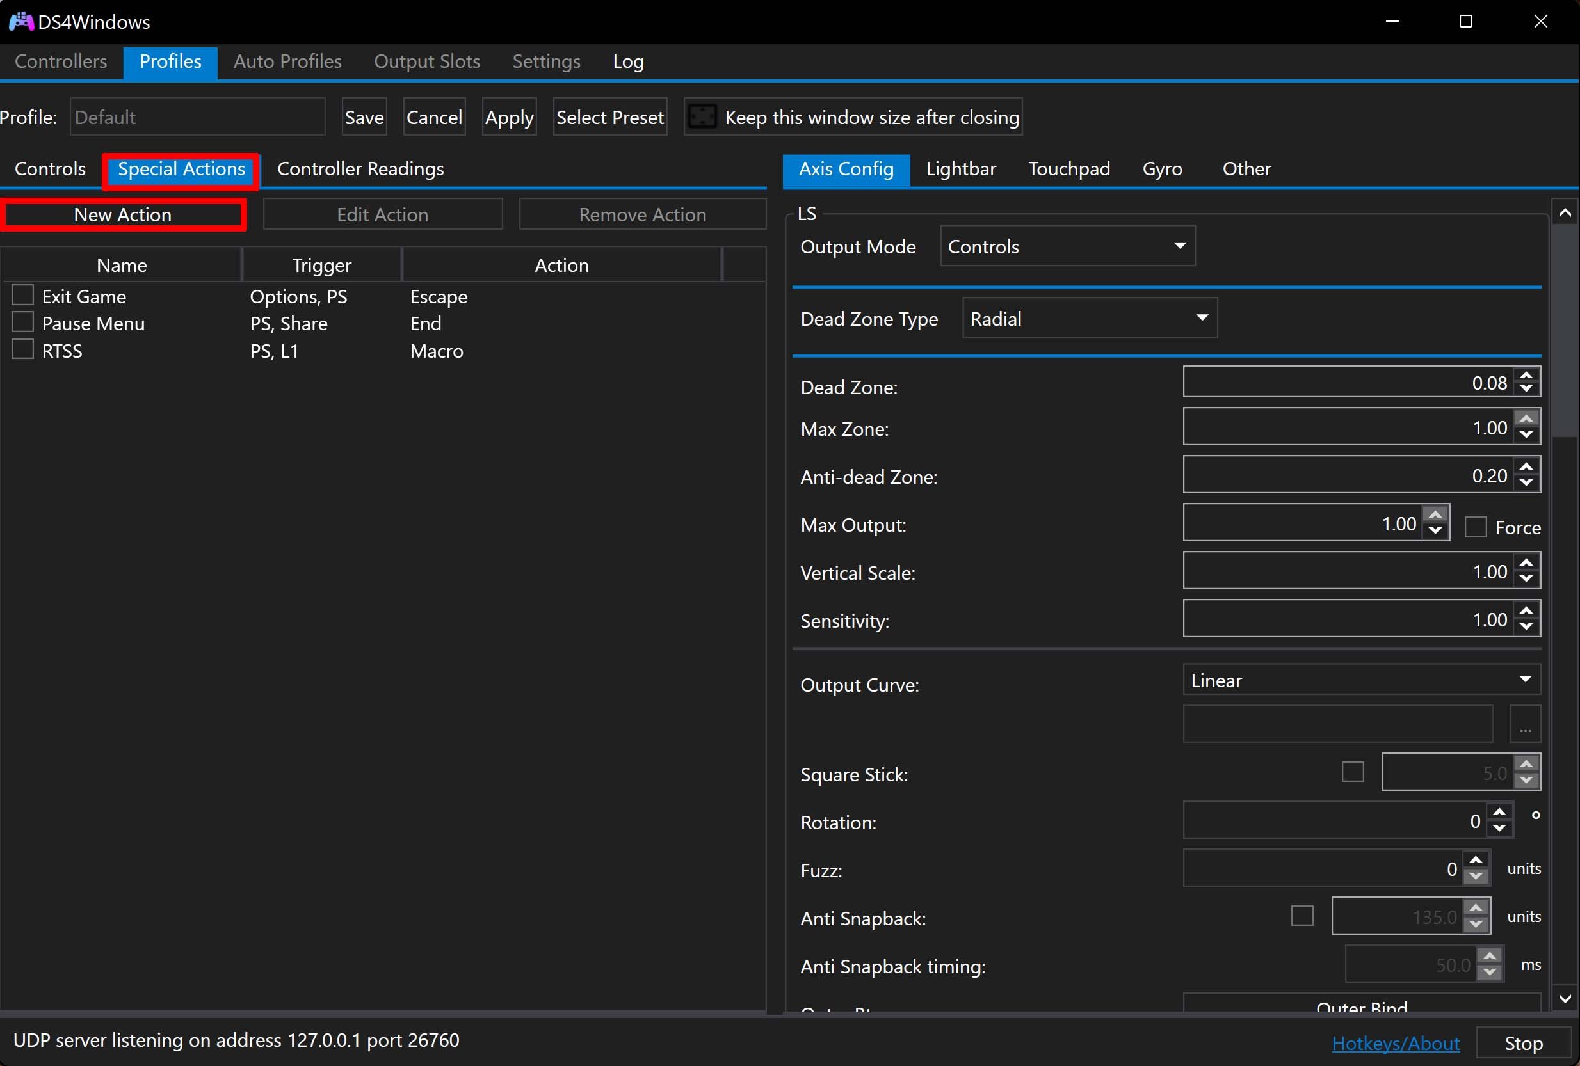Image resolution: width=1580 pixels, height=1066 pixels.
Task: Increase the Max Output value
Action: click(1435, 515)
